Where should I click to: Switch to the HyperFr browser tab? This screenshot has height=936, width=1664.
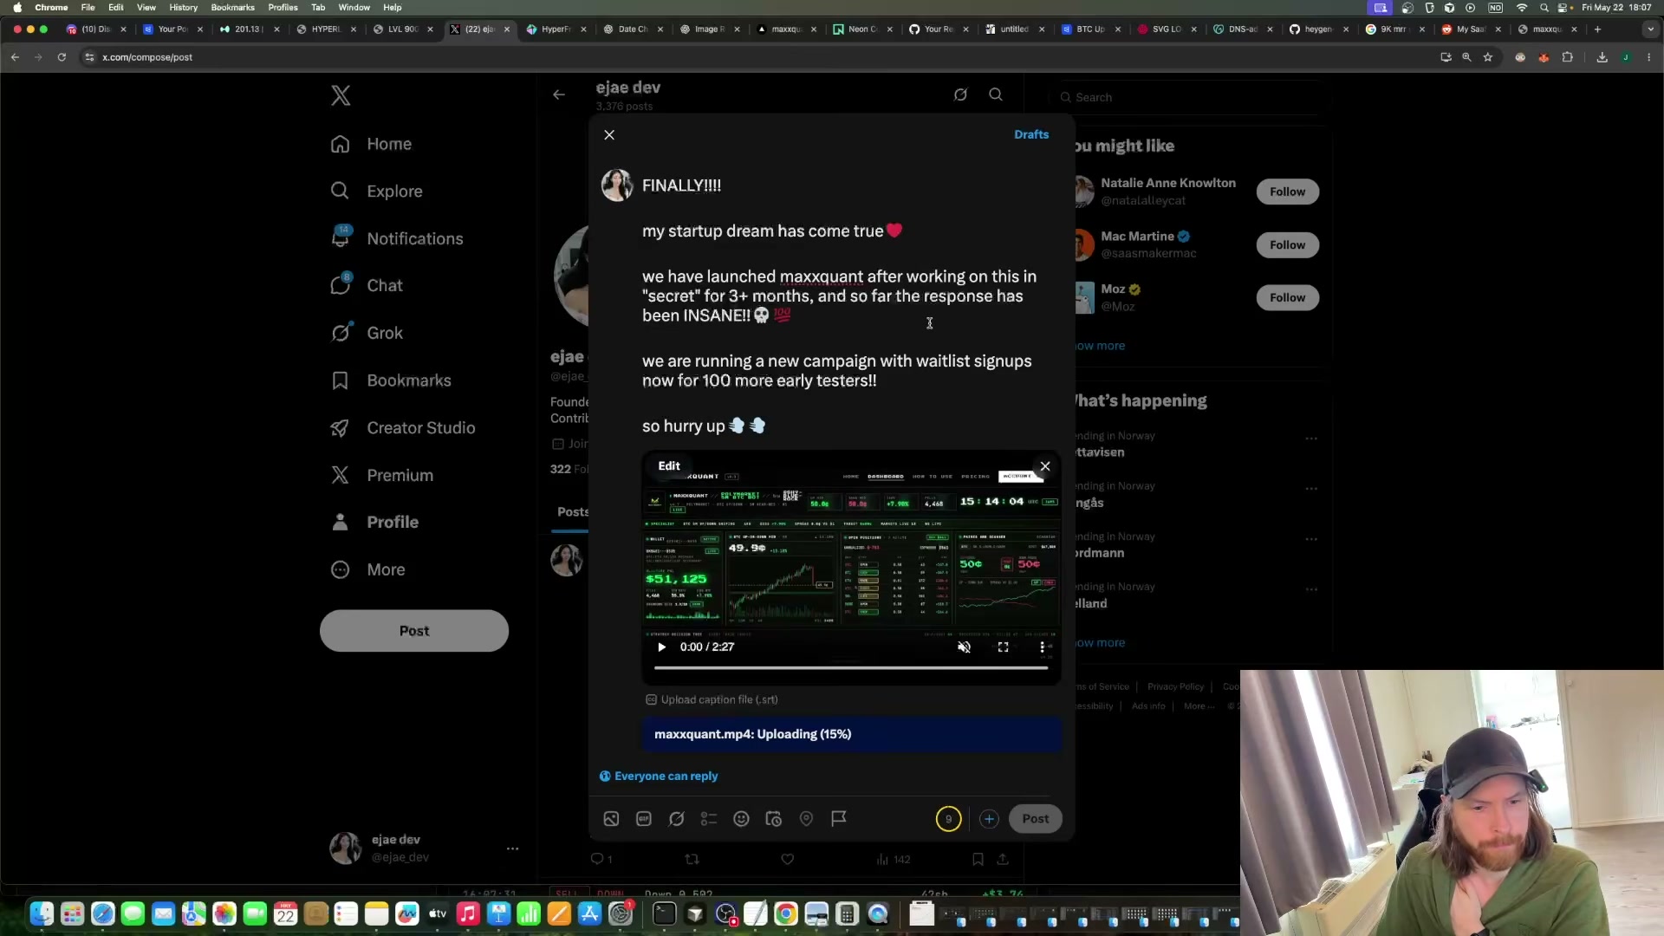555,29
